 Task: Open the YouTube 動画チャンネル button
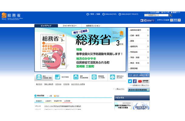tap(143, 81)
